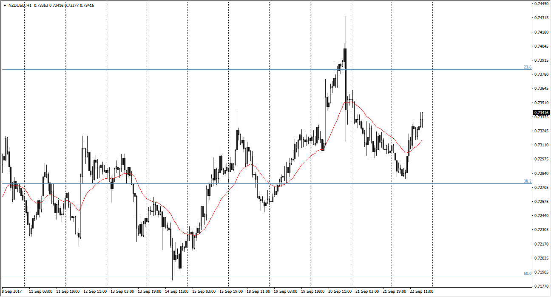Image resolution: width=551 pixels, height=297 pixels.
Task: Click the 15 Sep 03:00 time label
Action: click(203, 292)
